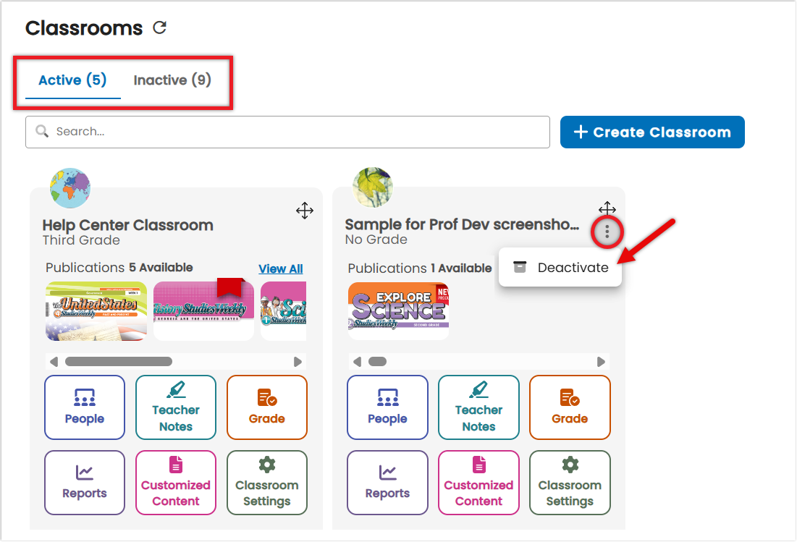The height and width of the screenshot is (542, 797).
Task: Click the Help Center Classroom title
Action: [127, 225]
